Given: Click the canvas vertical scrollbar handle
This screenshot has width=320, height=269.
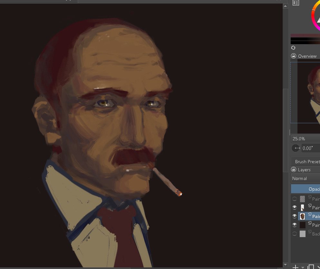Looking at the screenshot, I should 285,130.
